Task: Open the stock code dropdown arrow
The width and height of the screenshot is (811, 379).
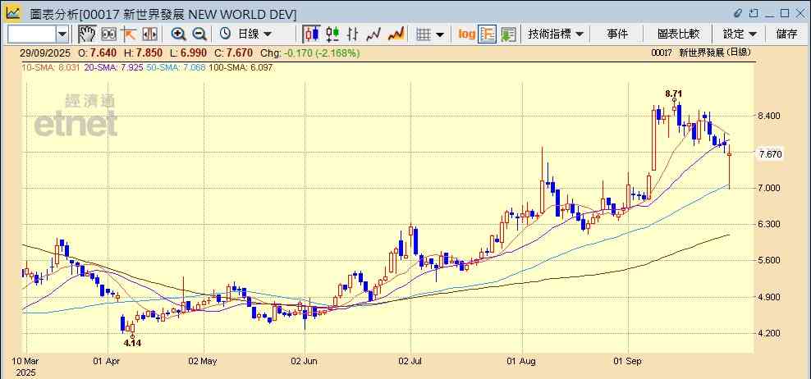Action: tap(62, 34)
